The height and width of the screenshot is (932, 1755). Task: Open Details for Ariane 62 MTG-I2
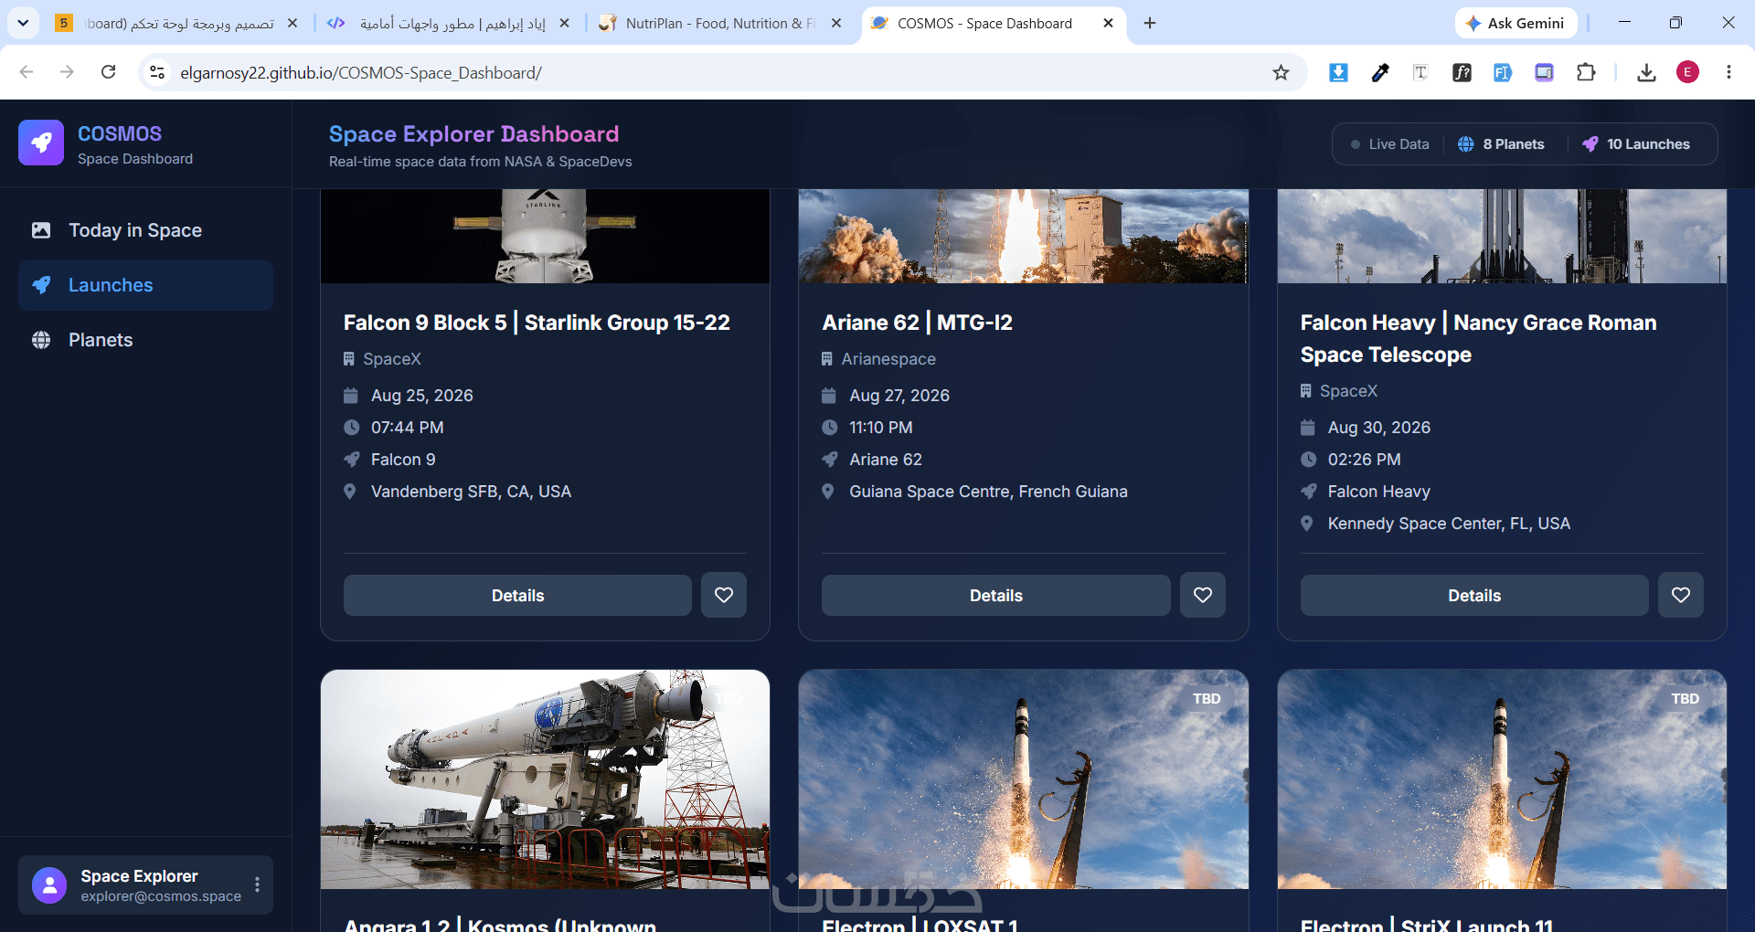click(995, 595)
